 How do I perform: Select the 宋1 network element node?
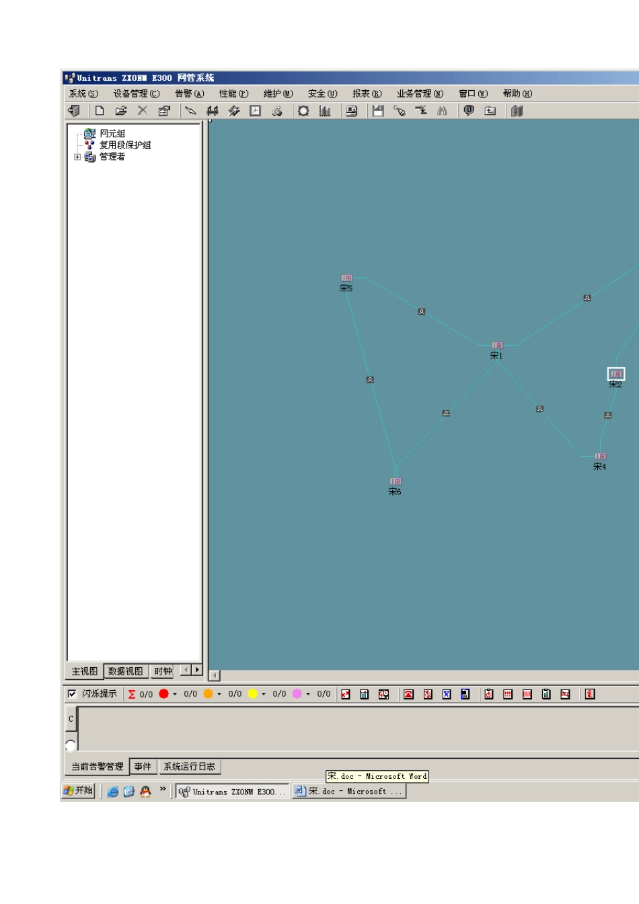(x=496, y=345)
